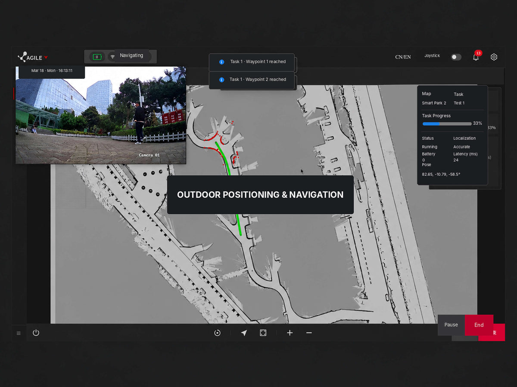517x387 pixels.
Task: Click the Waypoint 1 reached notification
Action: click(252, 62)
